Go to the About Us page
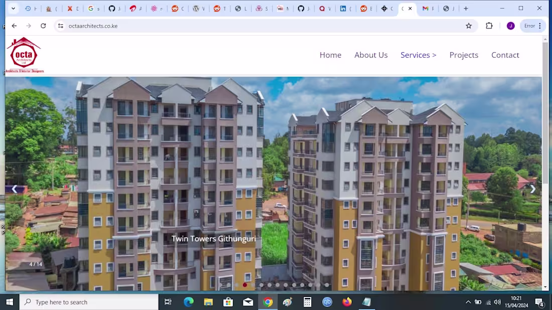 (371, 55)
